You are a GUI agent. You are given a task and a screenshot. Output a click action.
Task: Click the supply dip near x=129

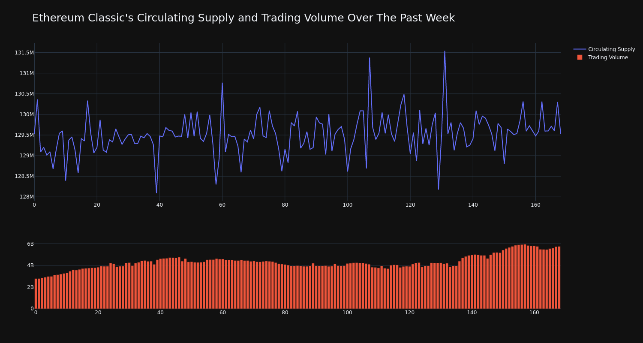pos(439,189)
